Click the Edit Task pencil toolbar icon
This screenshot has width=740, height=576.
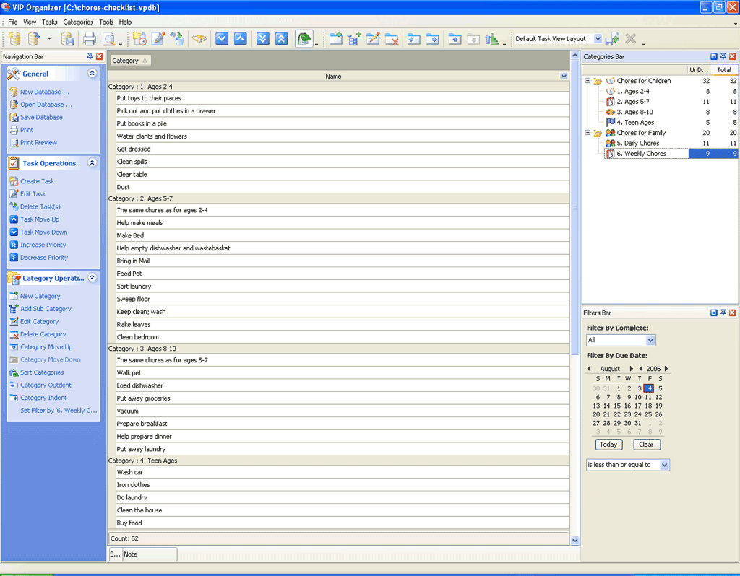[158, 39]
